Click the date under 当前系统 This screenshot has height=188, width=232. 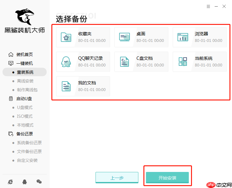pos(208,65)
